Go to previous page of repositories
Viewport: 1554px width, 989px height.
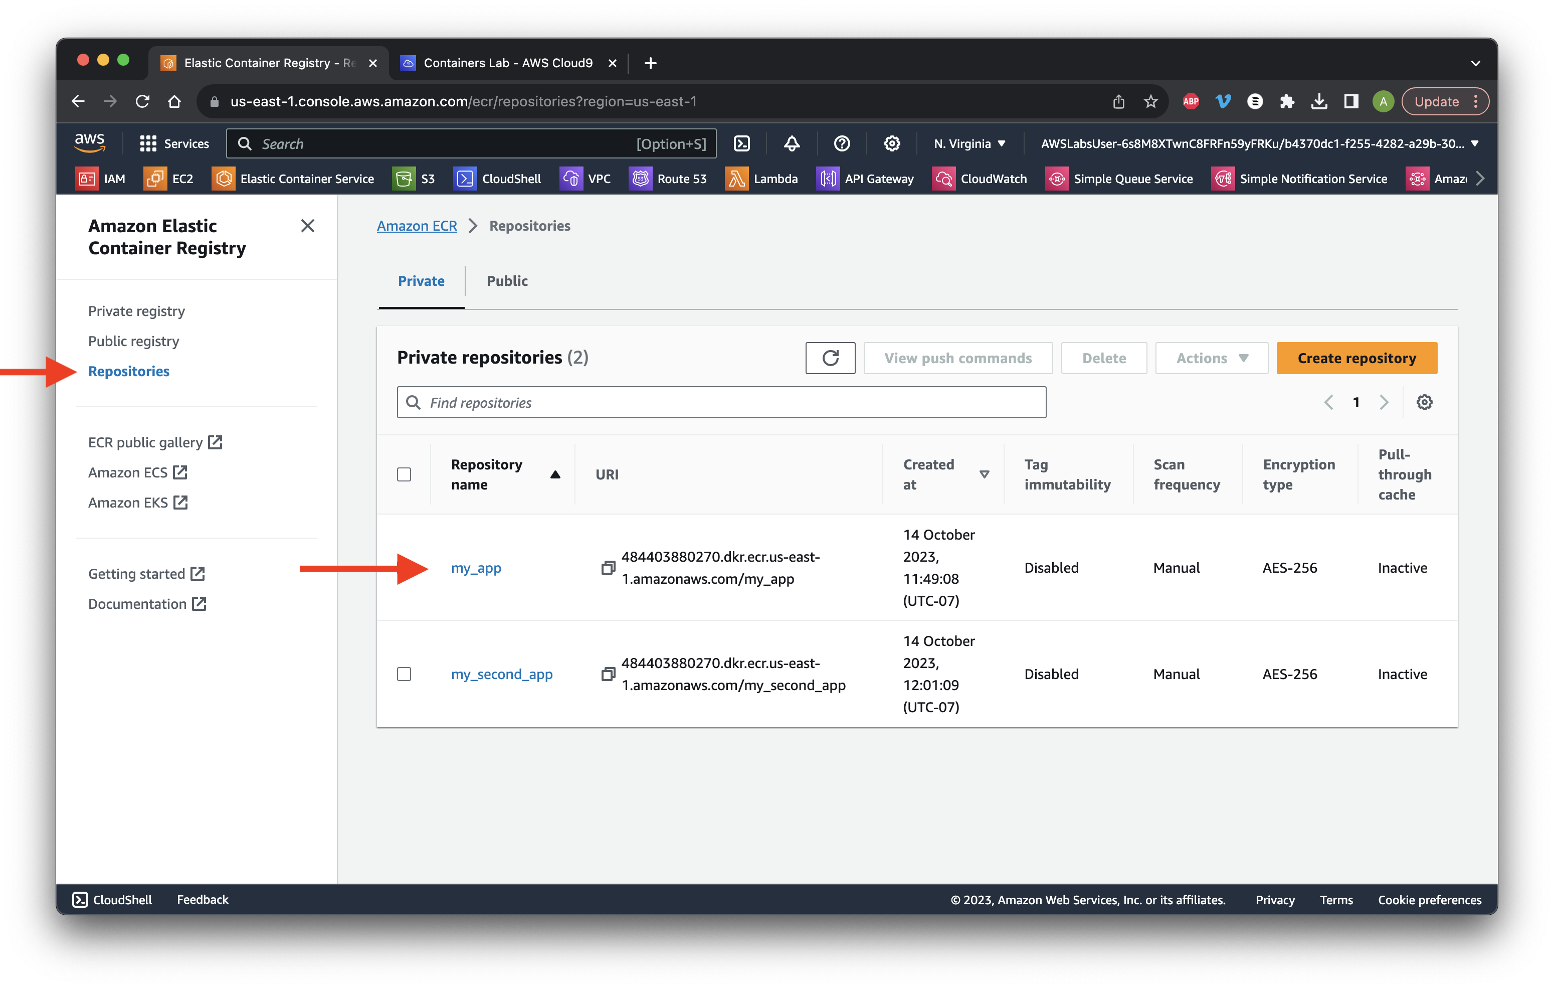click(1328, 402)
